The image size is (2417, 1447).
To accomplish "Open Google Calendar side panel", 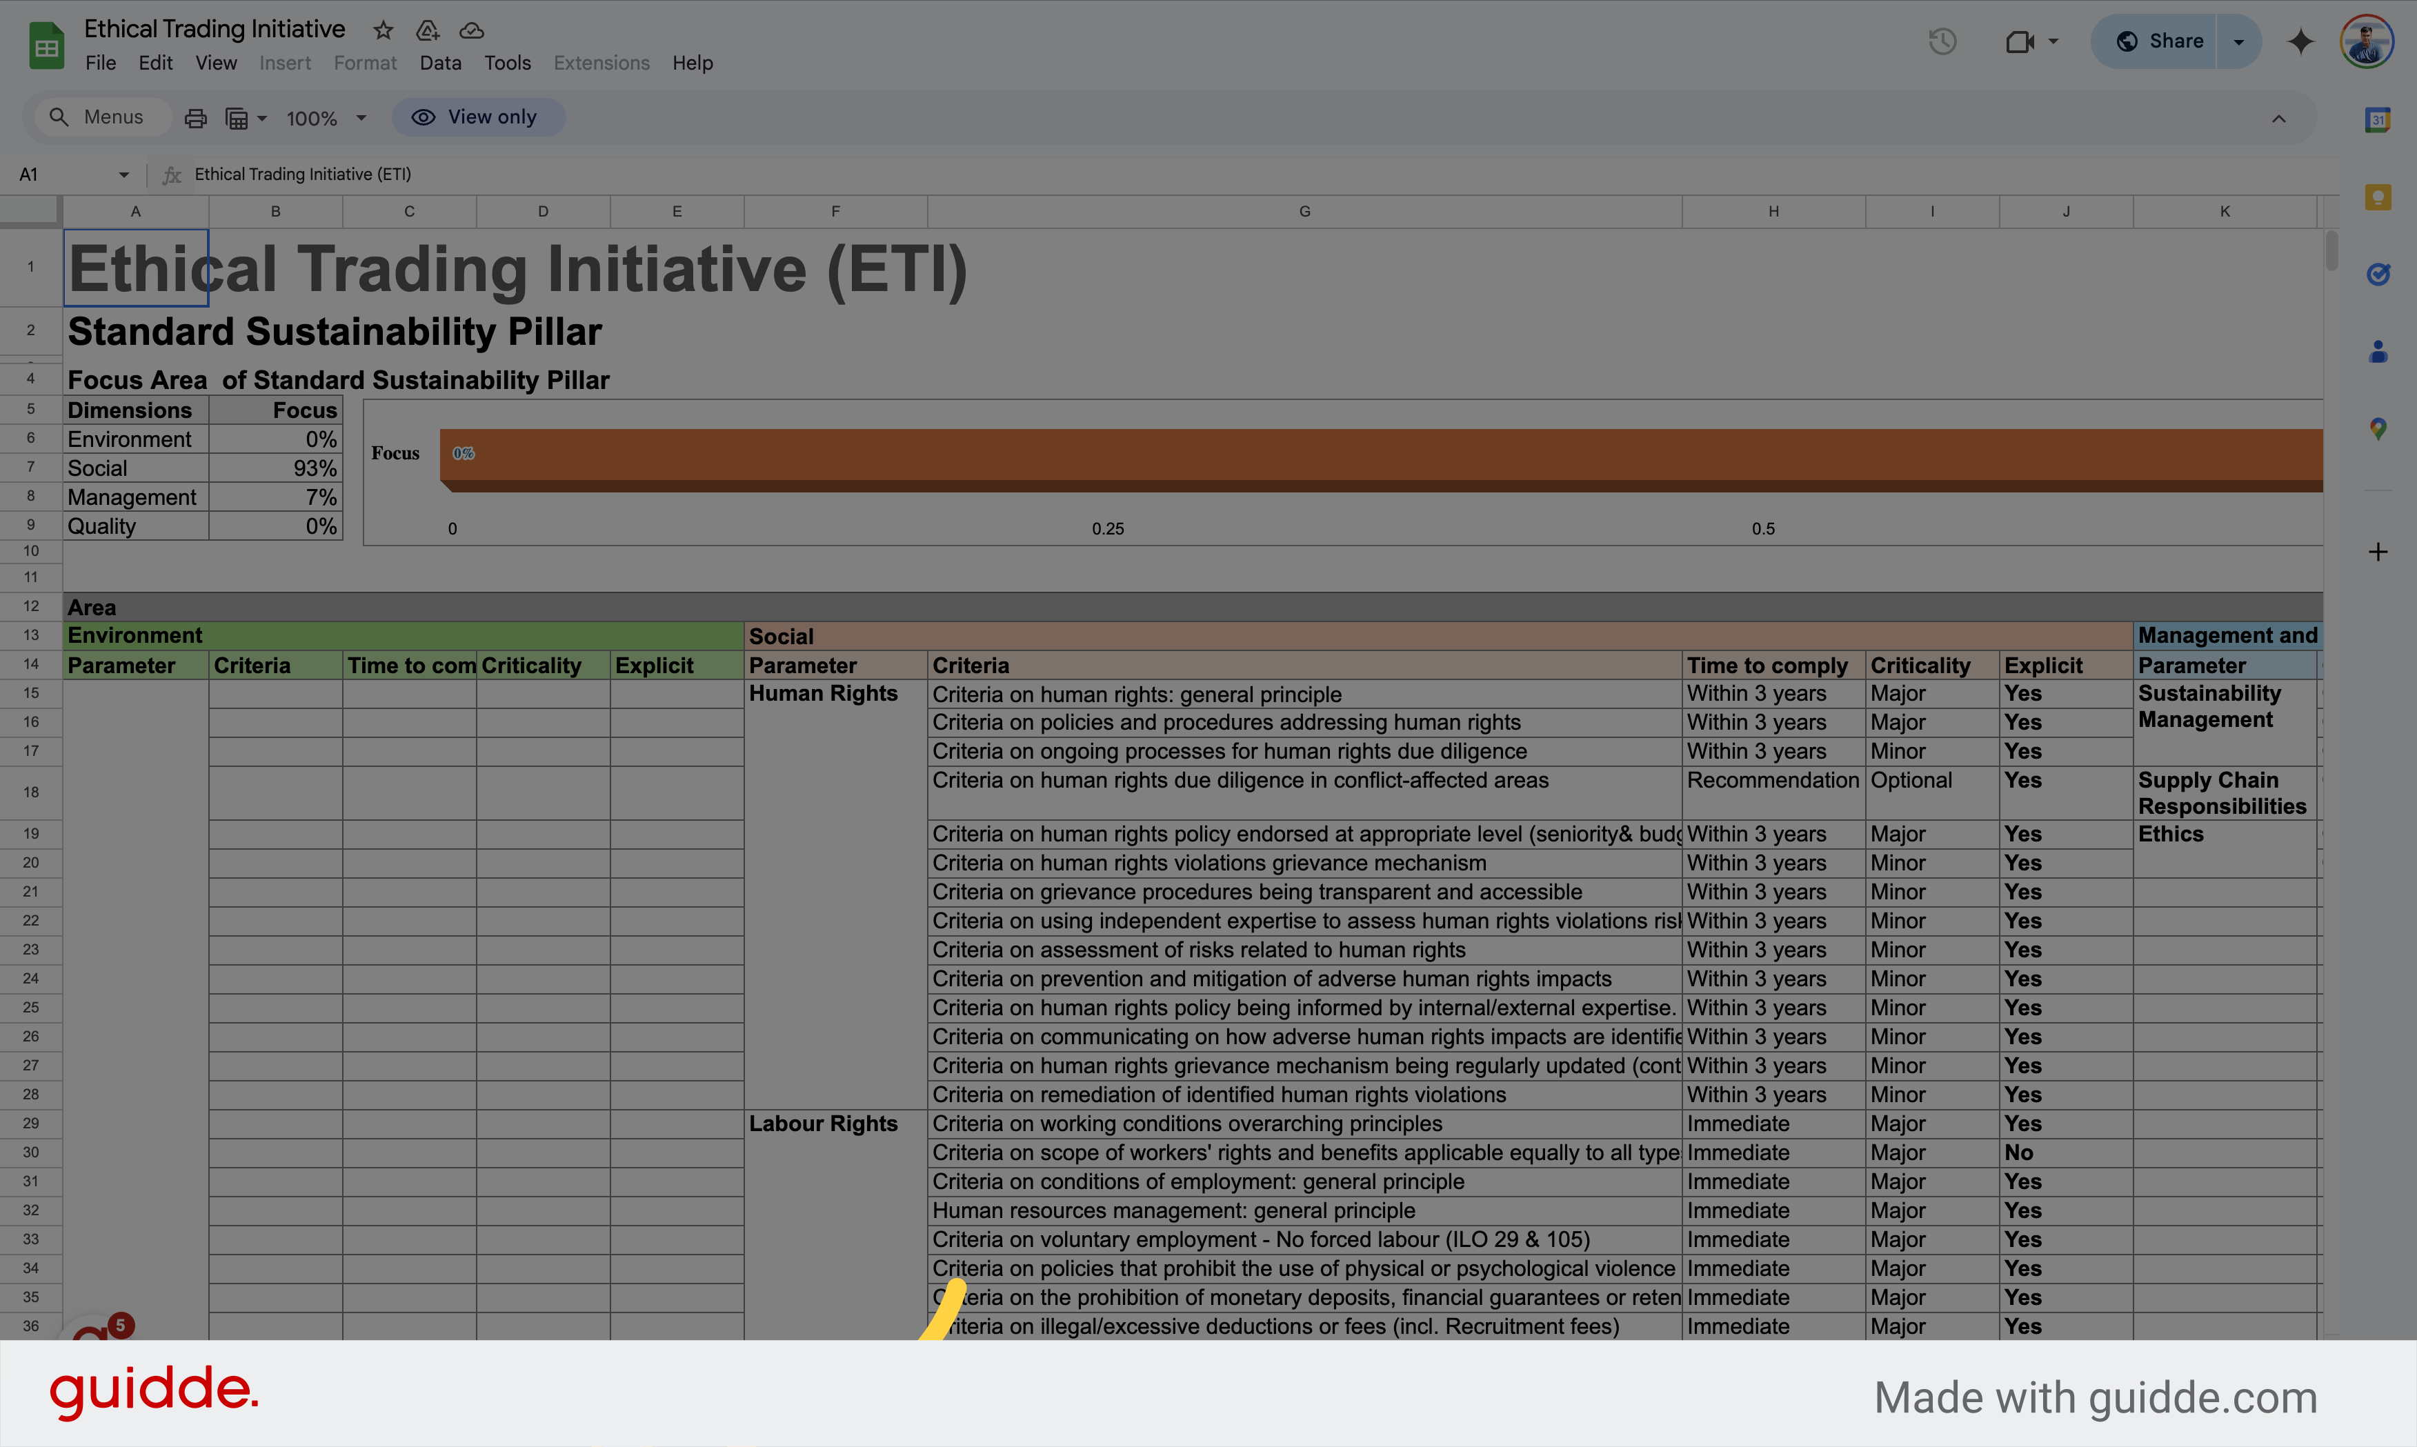I will click(x=2378, y=120).
